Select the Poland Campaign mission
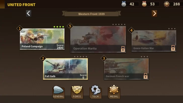 point(42,39)
